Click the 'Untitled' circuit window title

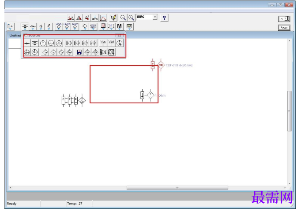(x=15, y=36)
